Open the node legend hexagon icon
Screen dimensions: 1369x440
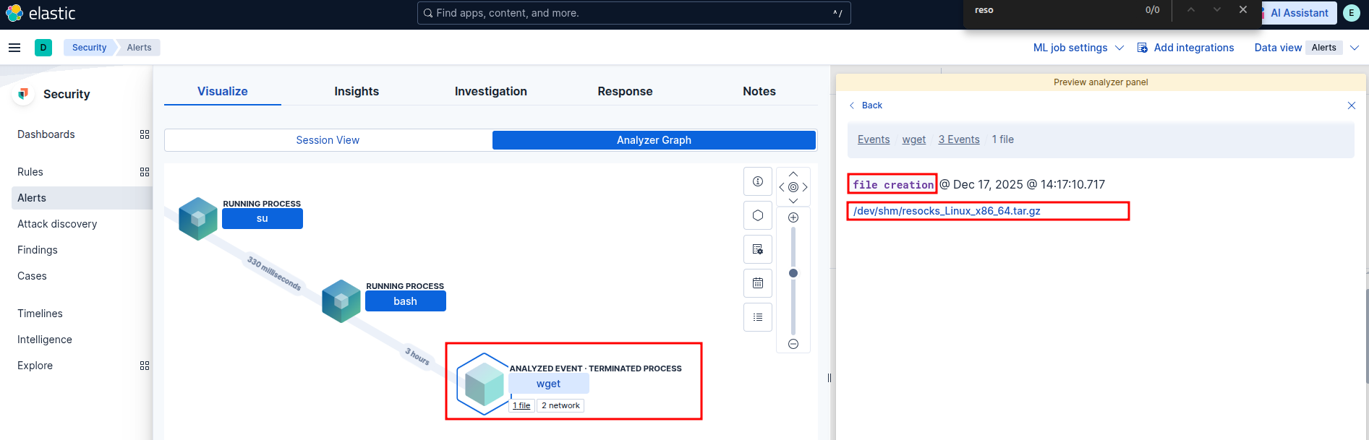tap(758, 215)
